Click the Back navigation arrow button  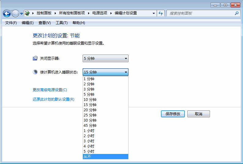point(7,13)
